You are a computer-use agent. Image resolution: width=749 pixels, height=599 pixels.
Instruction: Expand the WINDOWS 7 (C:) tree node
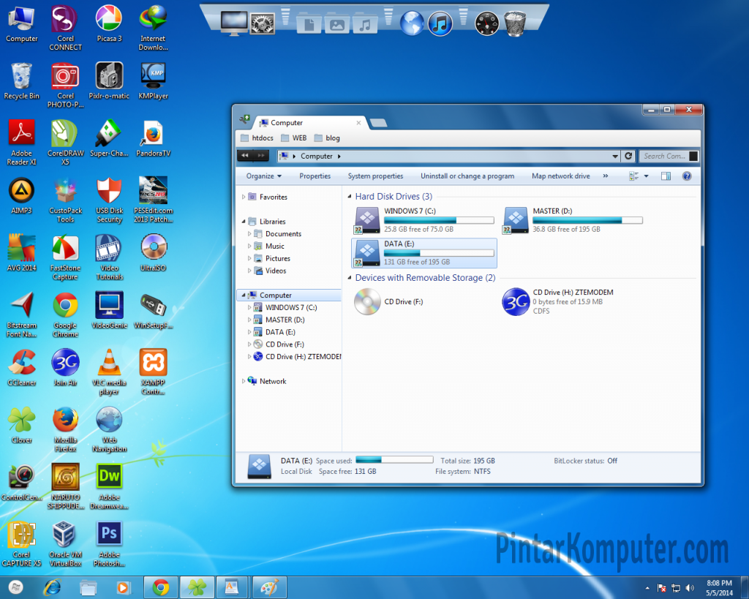click(249, 308)
